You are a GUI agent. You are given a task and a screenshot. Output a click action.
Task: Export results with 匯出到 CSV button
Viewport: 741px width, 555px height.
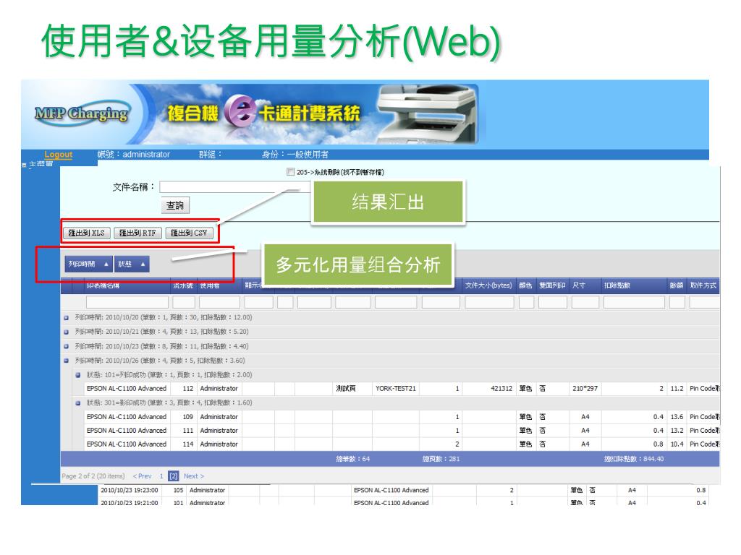point(189,233)
